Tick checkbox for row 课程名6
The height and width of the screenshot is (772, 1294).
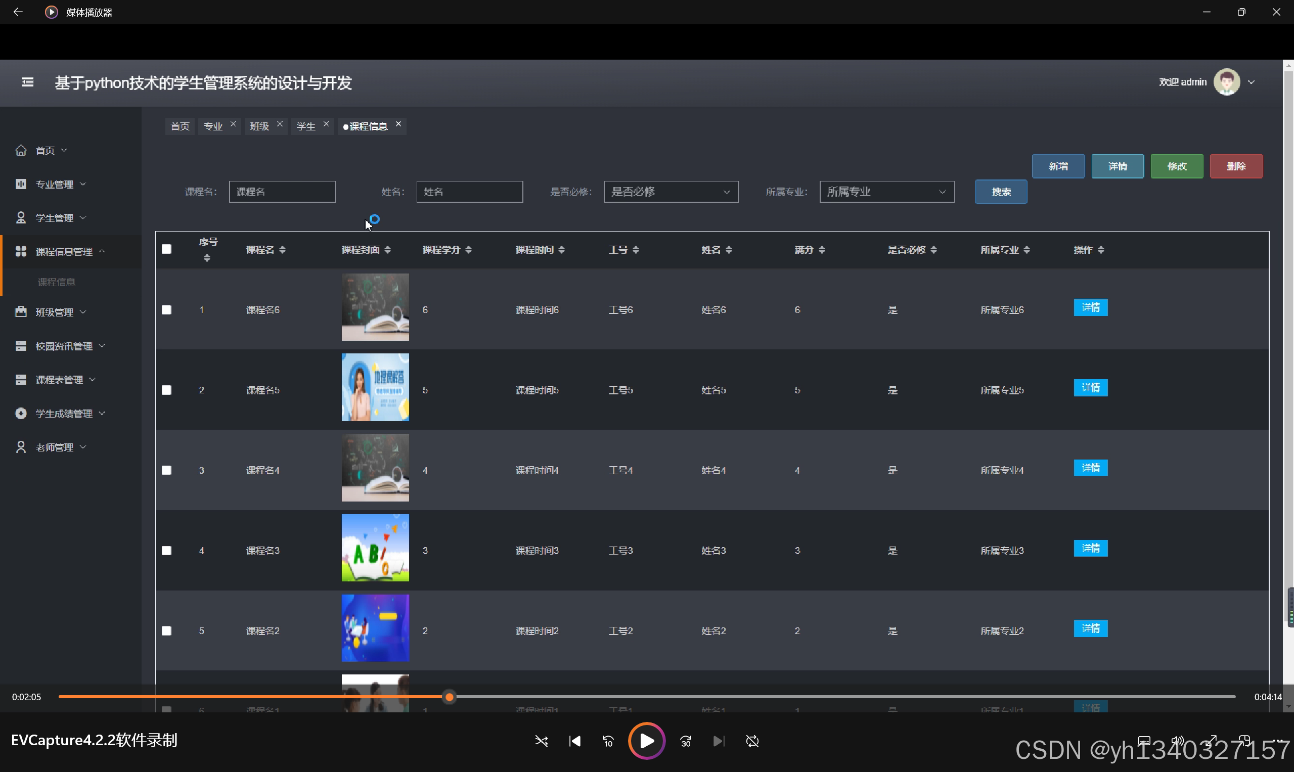tap(166, 310)
